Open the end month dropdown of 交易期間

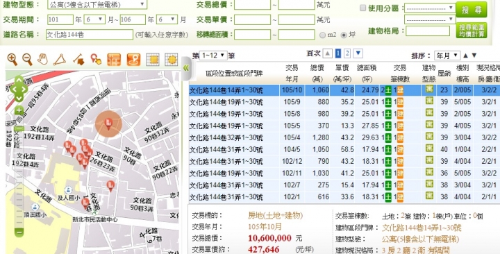click(x=167, y=19)
